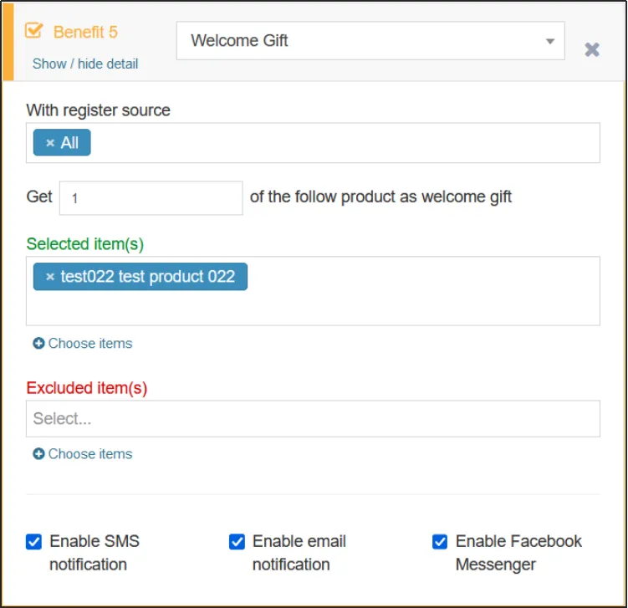Turn off Enable Facebook Messenger checkbox

tap(441, 542)
